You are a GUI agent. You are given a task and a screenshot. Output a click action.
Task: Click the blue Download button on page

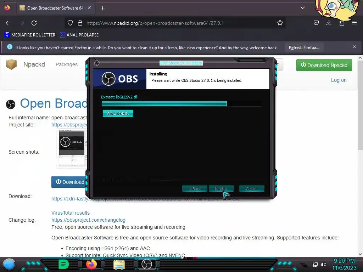click(x=69, y=182)
